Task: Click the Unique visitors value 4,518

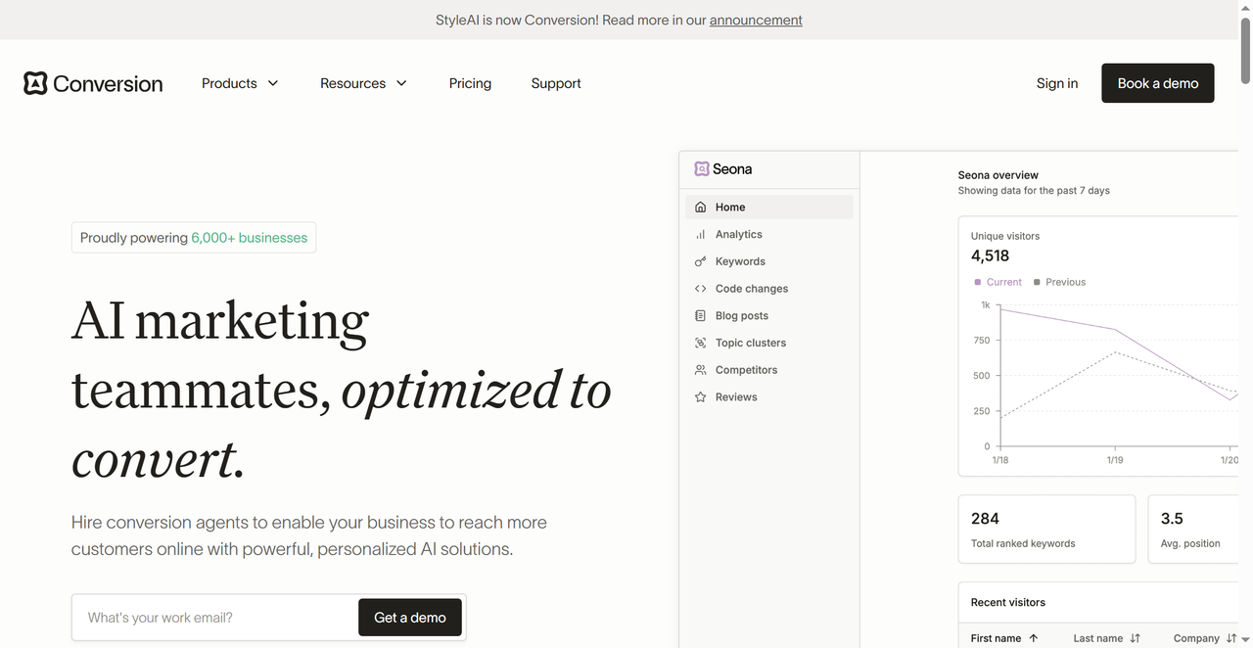Action: (x=990, y=255)
